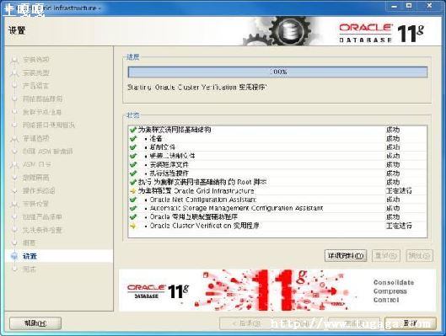Click green checkmark beside Oracle Net Configuration Assistant

click(133, 200)
